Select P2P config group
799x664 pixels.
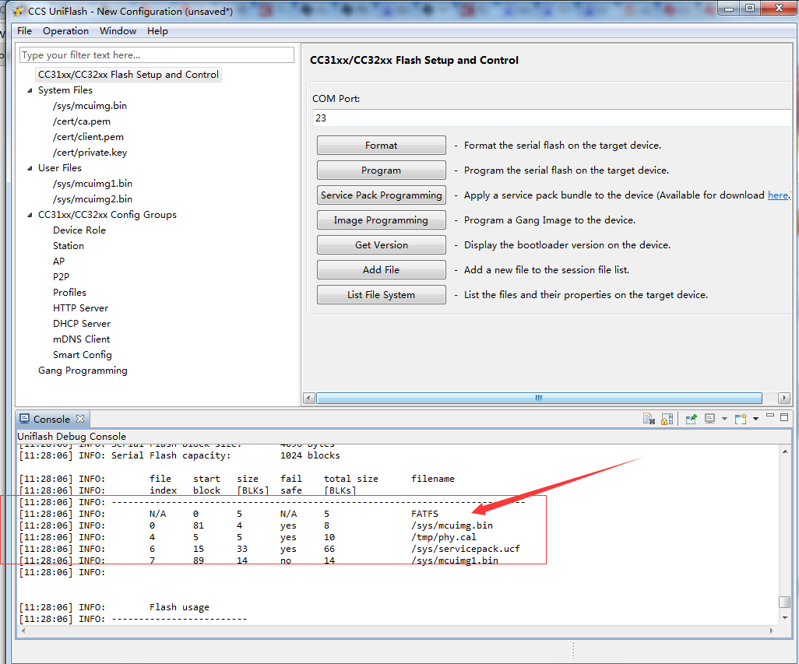pyautogui.click(x=61, y=277)
